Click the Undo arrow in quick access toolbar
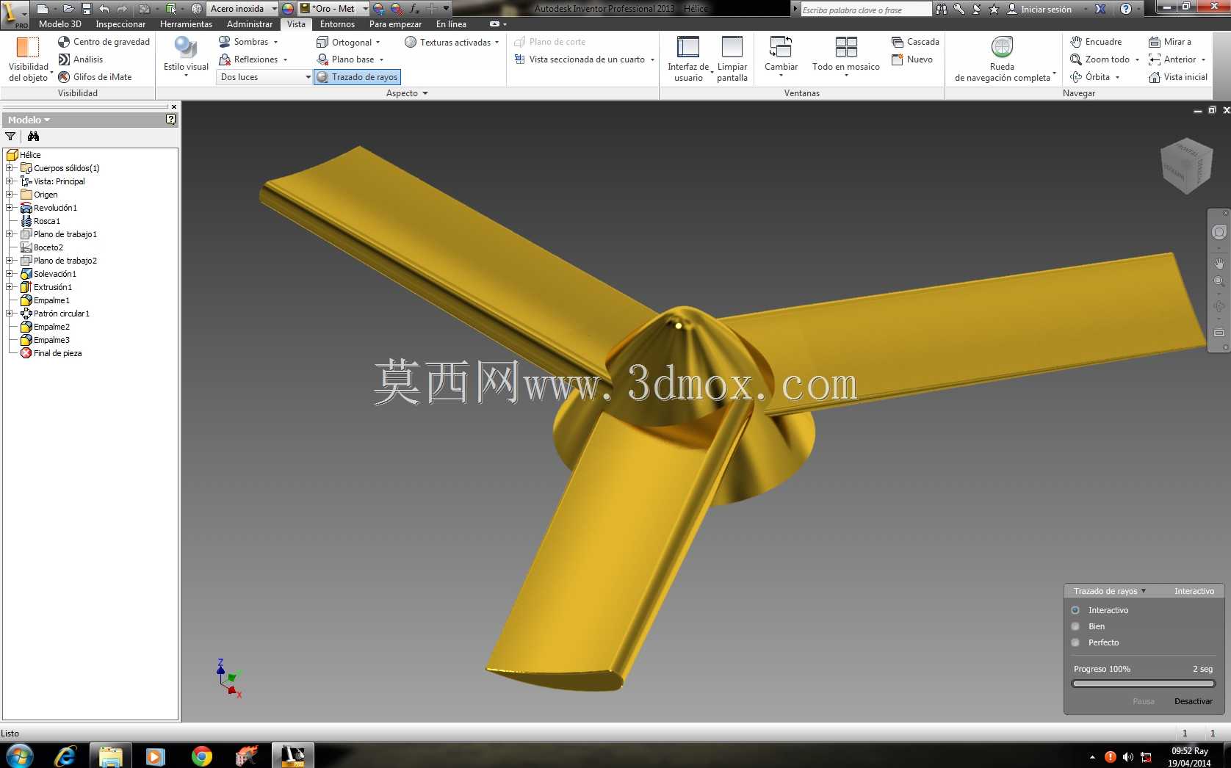 104,9
